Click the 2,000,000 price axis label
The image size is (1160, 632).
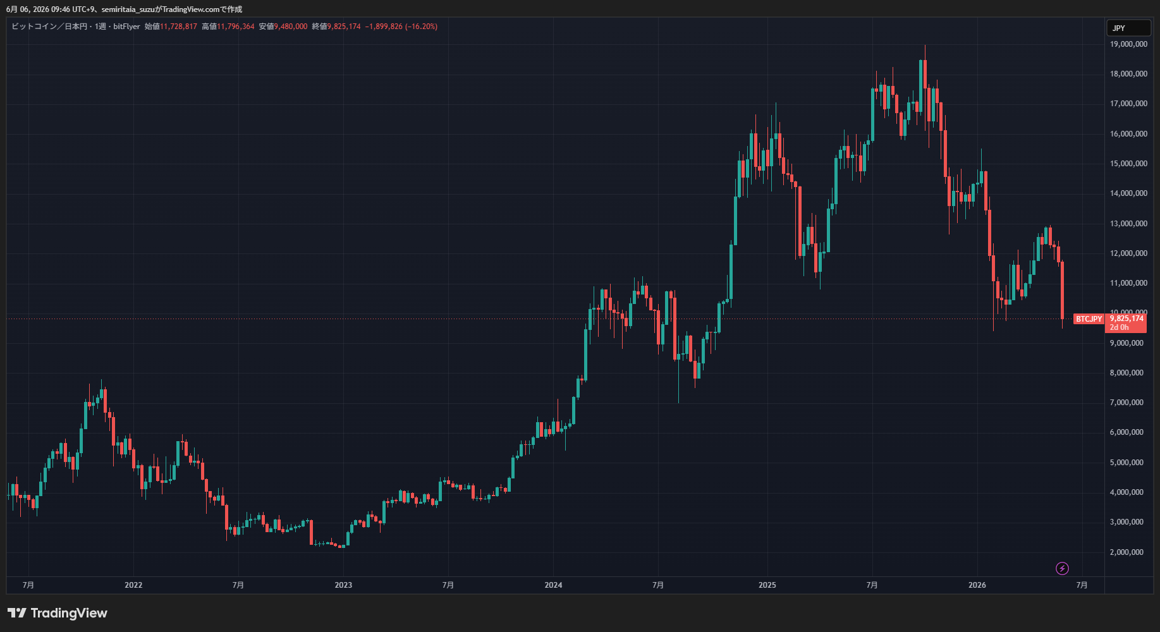coord(1126,552)
